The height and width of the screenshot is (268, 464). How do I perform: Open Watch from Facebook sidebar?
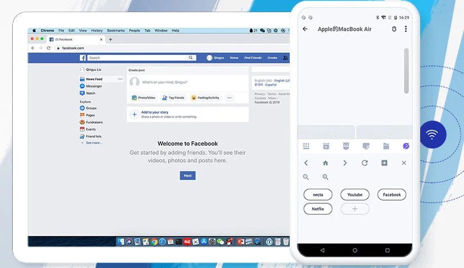88,93
